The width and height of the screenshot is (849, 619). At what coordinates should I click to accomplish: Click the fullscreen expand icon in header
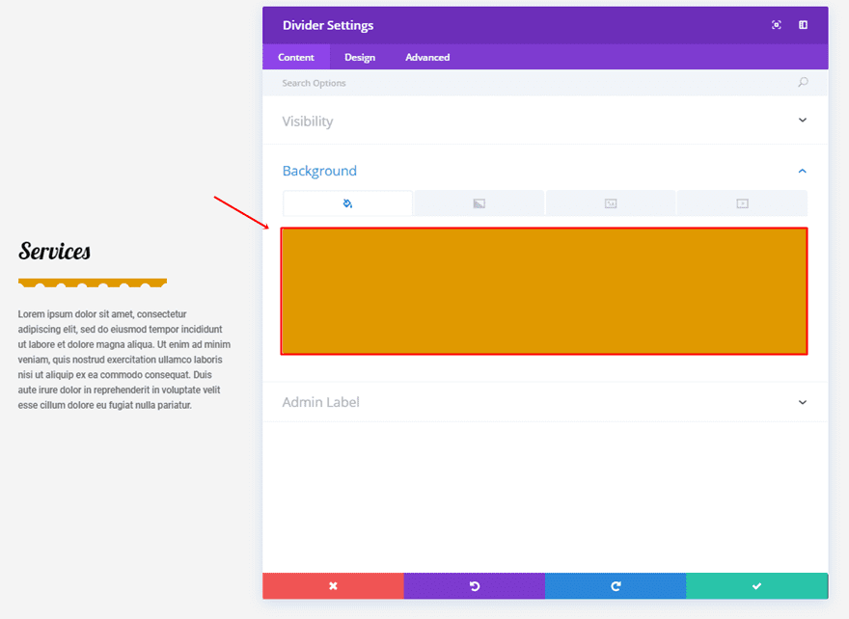[777, 25]
